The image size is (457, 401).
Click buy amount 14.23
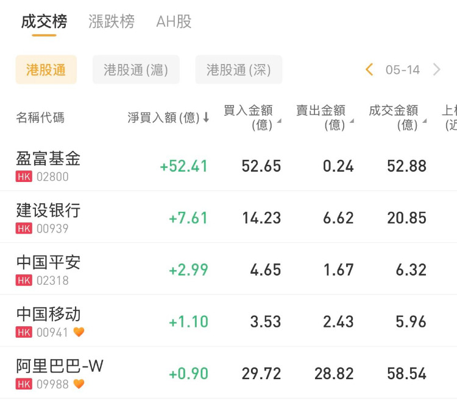point(261,218)
